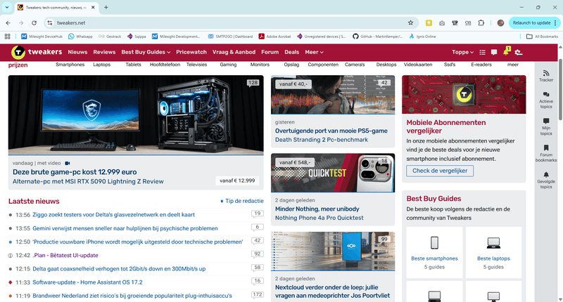Select the Televisies category
The image size is (563, 302).
click(x=196, y=65)
